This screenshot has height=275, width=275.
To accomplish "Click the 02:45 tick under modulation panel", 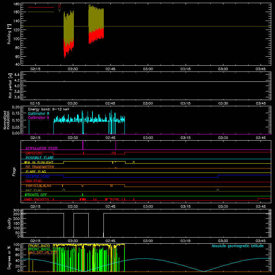I will pos(110,138).
